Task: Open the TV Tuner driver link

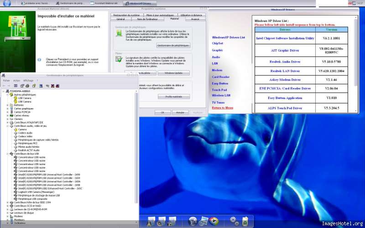Action: tap(219, 102)
